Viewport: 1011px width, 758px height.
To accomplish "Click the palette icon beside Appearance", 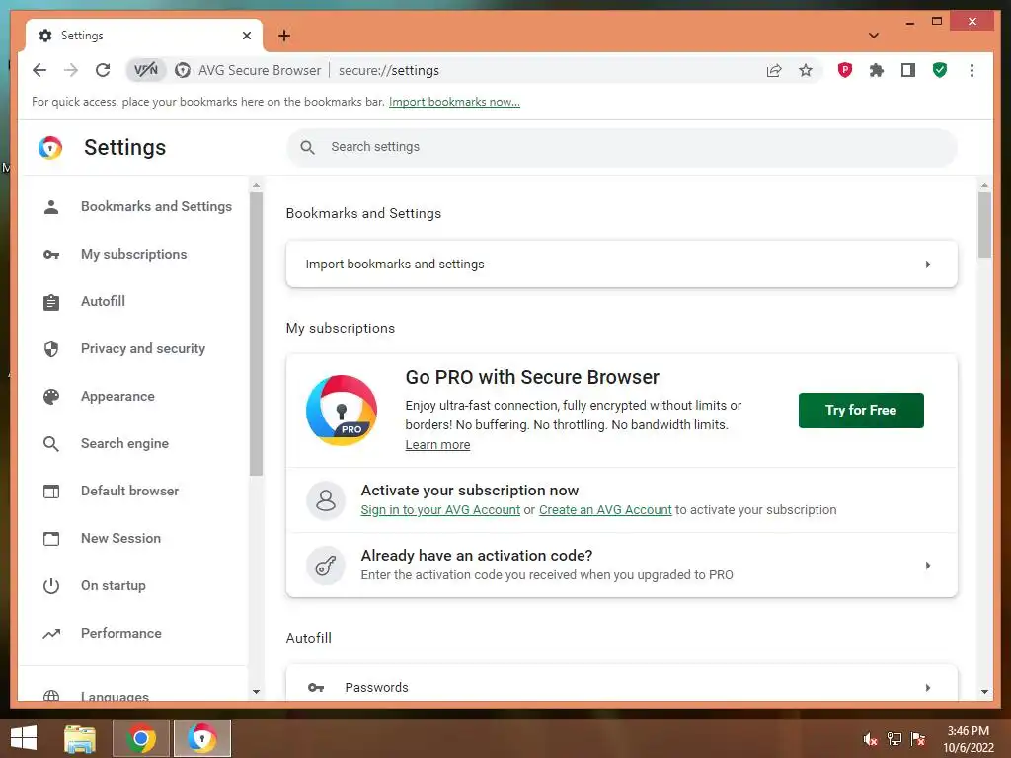I will pyautogui.click(x=51, y=397).
